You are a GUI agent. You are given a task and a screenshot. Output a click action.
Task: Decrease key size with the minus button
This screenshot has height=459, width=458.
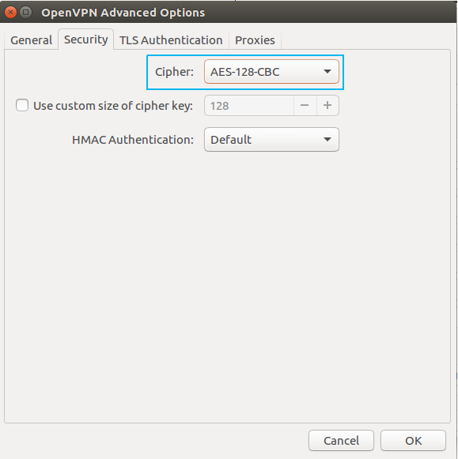[305, 105]
